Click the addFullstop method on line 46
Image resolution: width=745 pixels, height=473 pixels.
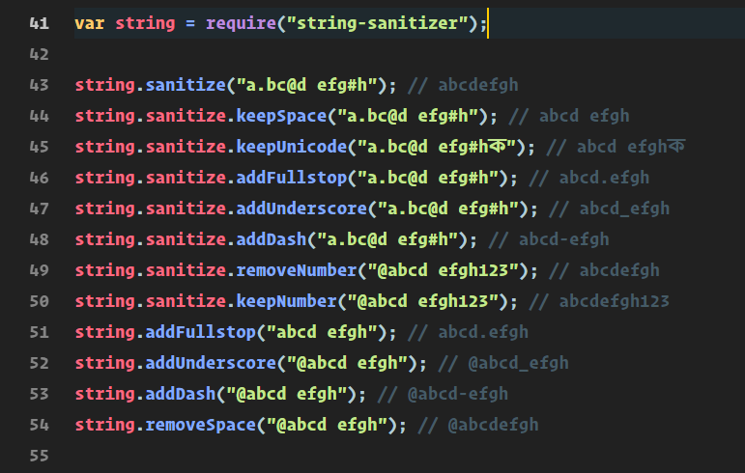[x=291, y=178]
